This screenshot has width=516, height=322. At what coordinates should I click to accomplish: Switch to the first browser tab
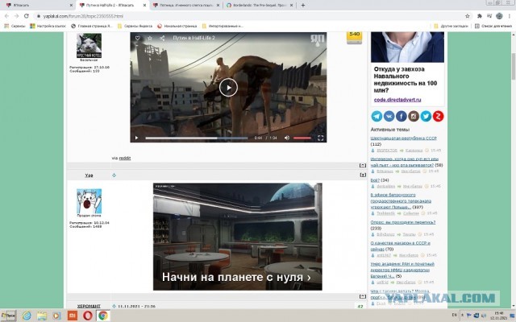tap(39, 6)
